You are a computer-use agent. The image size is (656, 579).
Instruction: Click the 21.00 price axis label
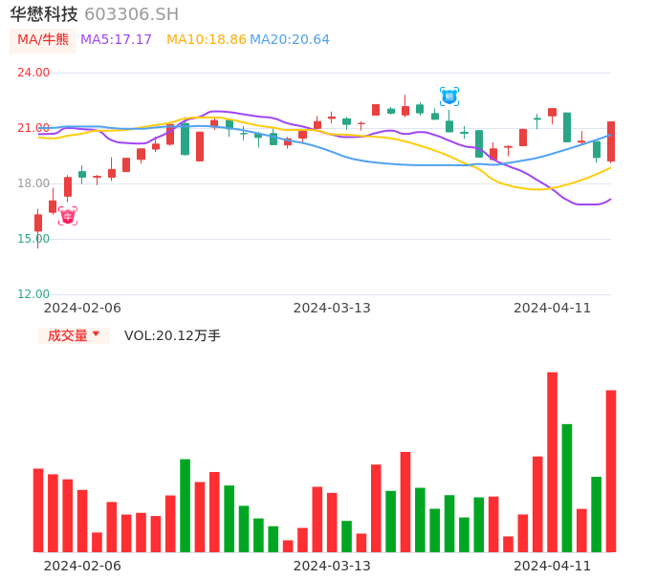click(x=33, y=128)
